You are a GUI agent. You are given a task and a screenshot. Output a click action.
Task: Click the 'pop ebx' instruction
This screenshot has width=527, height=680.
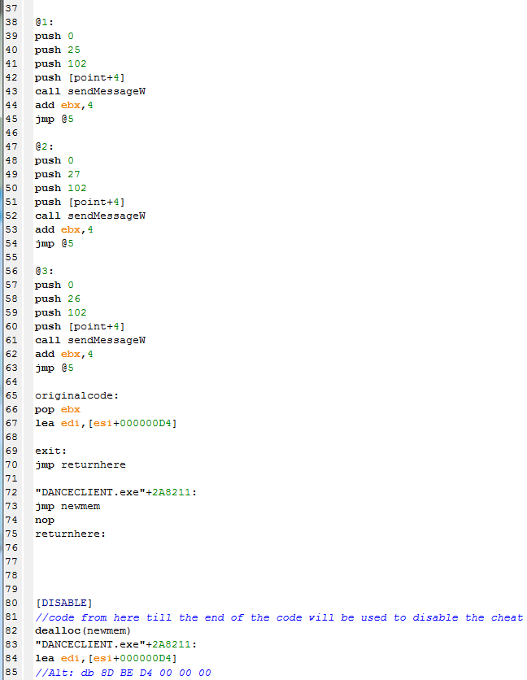click(x=57, y=409)
